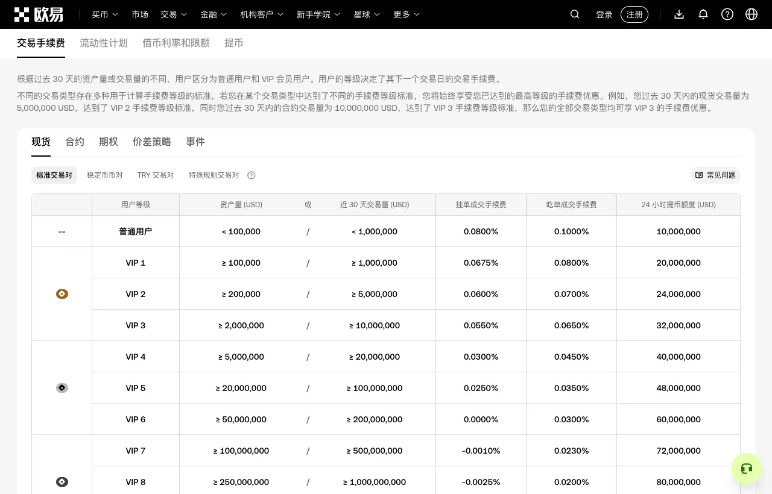This screenshot has height=494, width=772.
Task: Click the VIP 1-3 tier badge icon
Action: [62, 294]
